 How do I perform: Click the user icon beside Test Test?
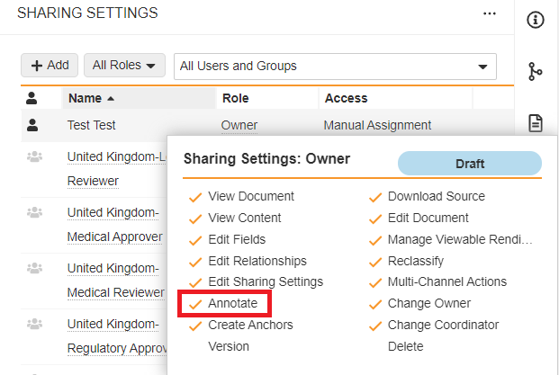click(33, 125)
